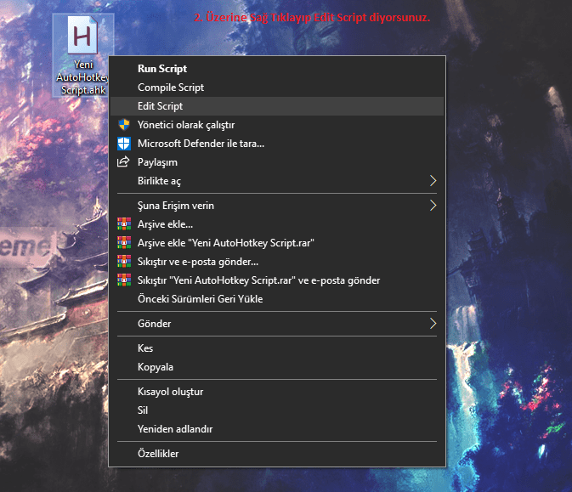Screen dimensions: 572x492
Task: Expand the Şuna Erişim verin submenu arrow
Action: (433, 206)
